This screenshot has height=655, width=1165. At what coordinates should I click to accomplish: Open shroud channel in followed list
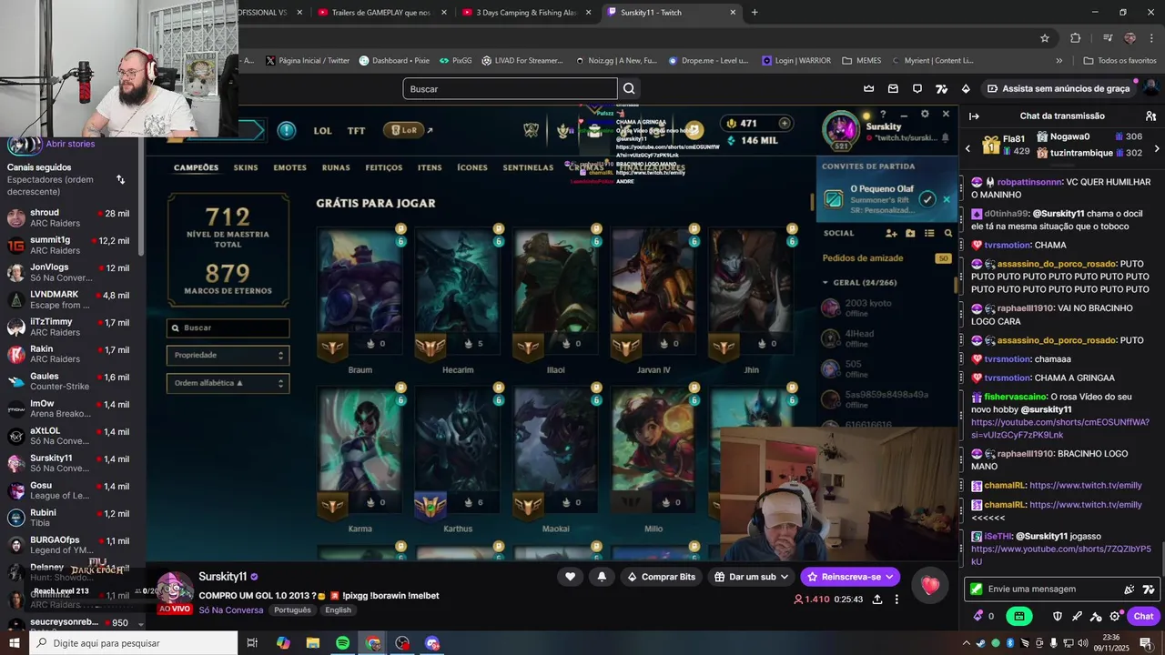point(68,218)
